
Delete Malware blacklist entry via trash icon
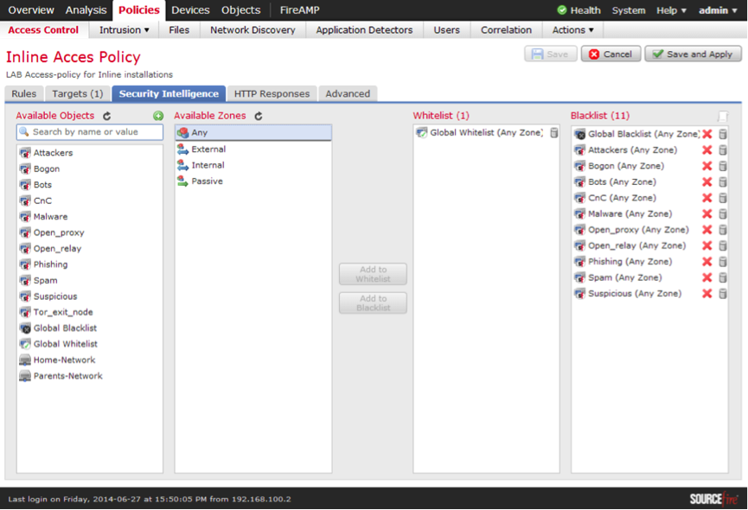(x=723, y=214)
